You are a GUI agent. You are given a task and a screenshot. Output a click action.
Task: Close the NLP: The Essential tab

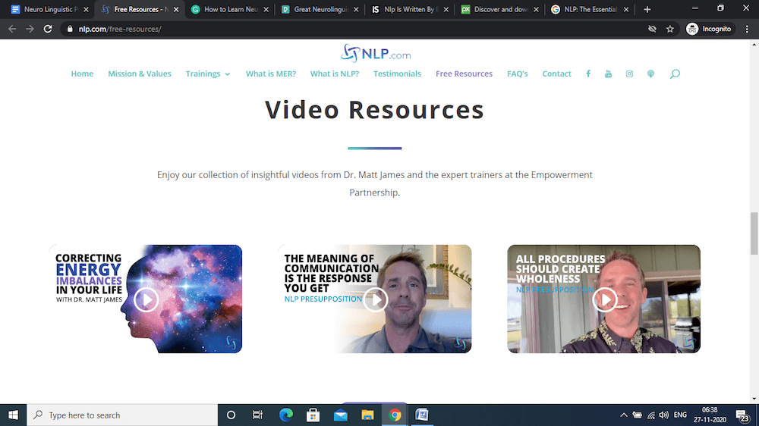(x=626, y=9)
